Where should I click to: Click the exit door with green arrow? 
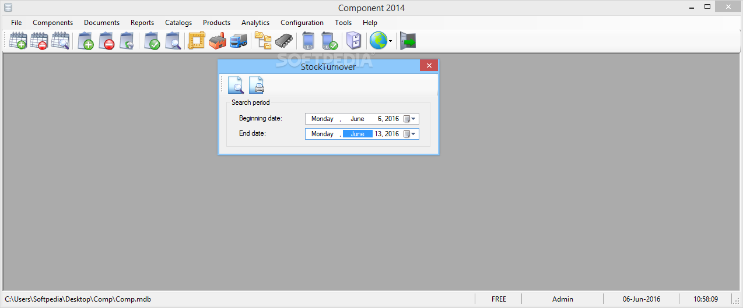408,41
